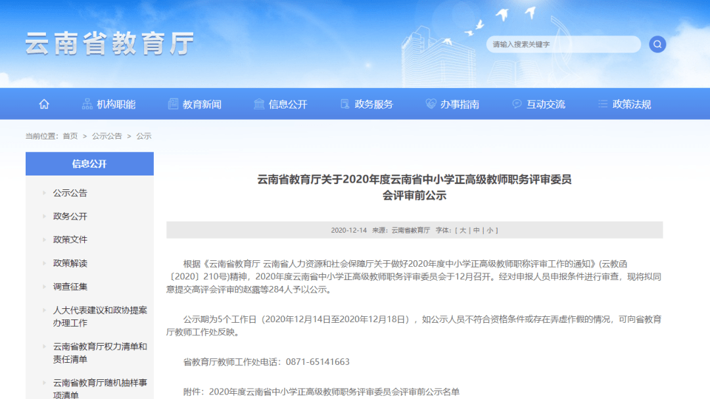Click the 办事指南 heart icon
This screenshot has height=399, width=710.
(431, 104)
